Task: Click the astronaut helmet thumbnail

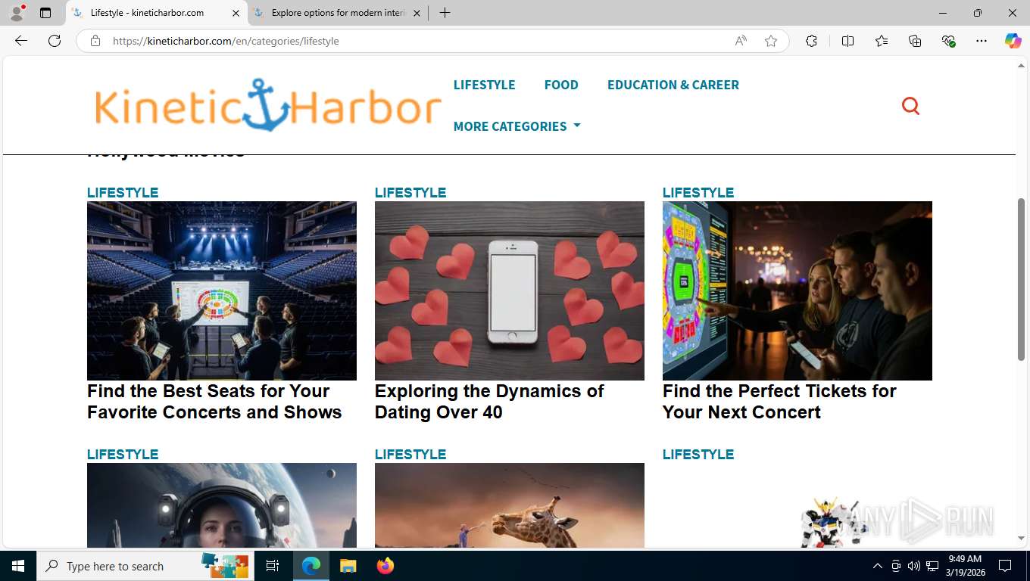Action: pos(222,505)
